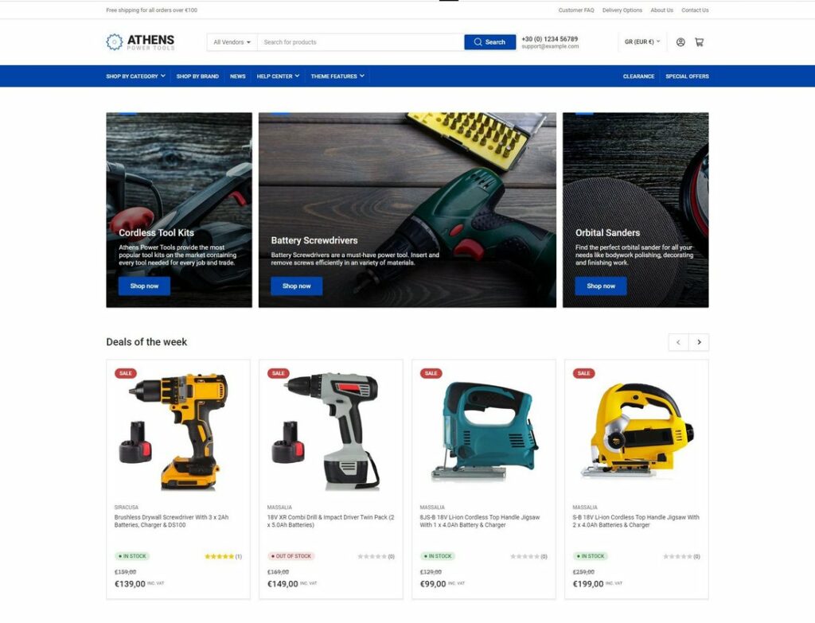Image resolution: width=815 pixels, height=623 pixels.
Task: Click the Athens Power Tools gear logo
Action: [115, 42]
